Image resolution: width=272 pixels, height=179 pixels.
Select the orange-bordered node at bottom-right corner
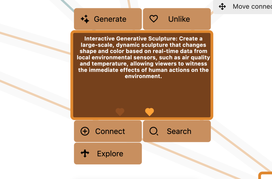pos(266,176)
